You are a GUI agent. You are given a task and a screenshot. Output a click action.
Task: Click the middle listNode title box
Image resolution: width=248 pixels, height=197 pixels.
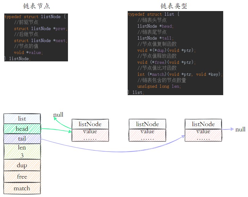147,124
